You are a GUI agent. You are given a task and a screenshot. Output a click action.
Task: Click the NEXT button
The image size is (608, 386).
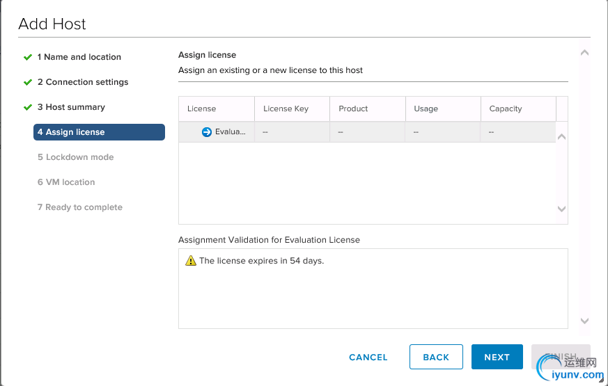pos(497,357)
